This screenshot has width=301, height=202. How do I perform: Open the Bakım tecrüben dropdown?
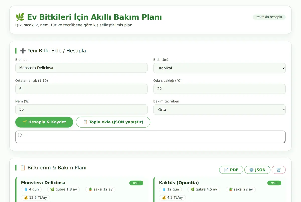[x=219, y=110]
